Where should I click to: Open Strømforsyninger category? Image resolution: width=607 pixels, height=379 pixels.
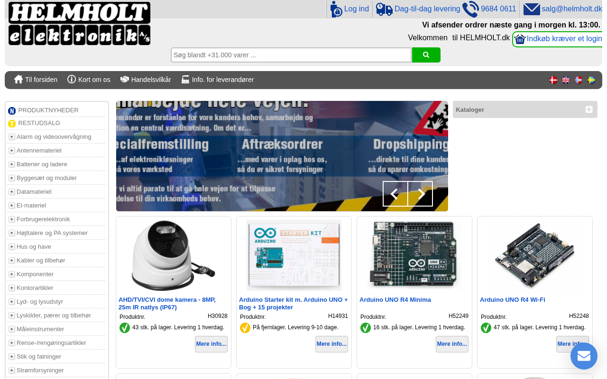point(40,370)
